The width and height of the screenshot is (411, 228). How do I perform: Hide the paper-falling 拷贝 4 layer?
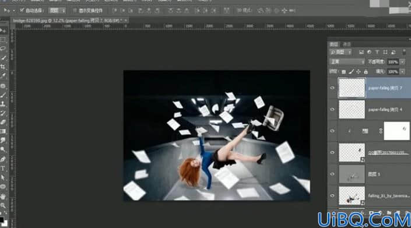point(332,110)
